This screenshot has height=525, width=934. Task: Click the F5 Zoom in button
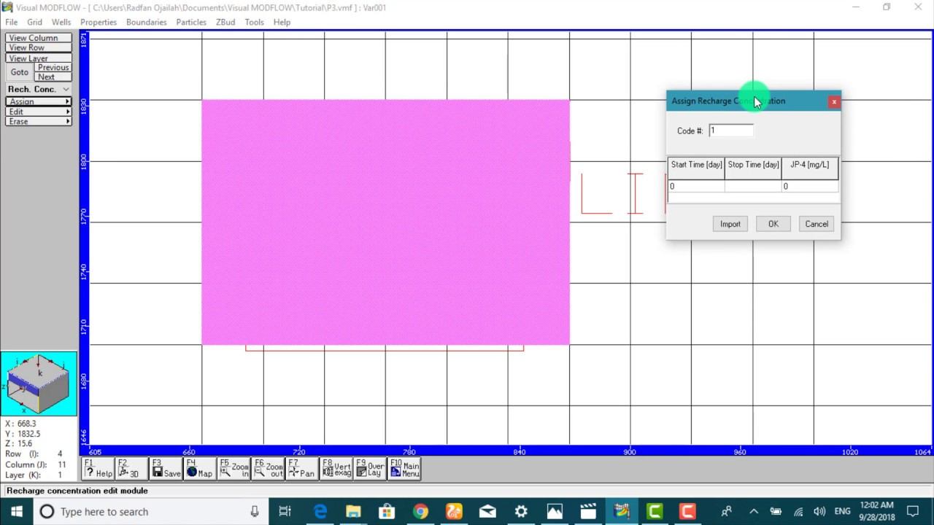pyautogui.click(x=233, y=469)
